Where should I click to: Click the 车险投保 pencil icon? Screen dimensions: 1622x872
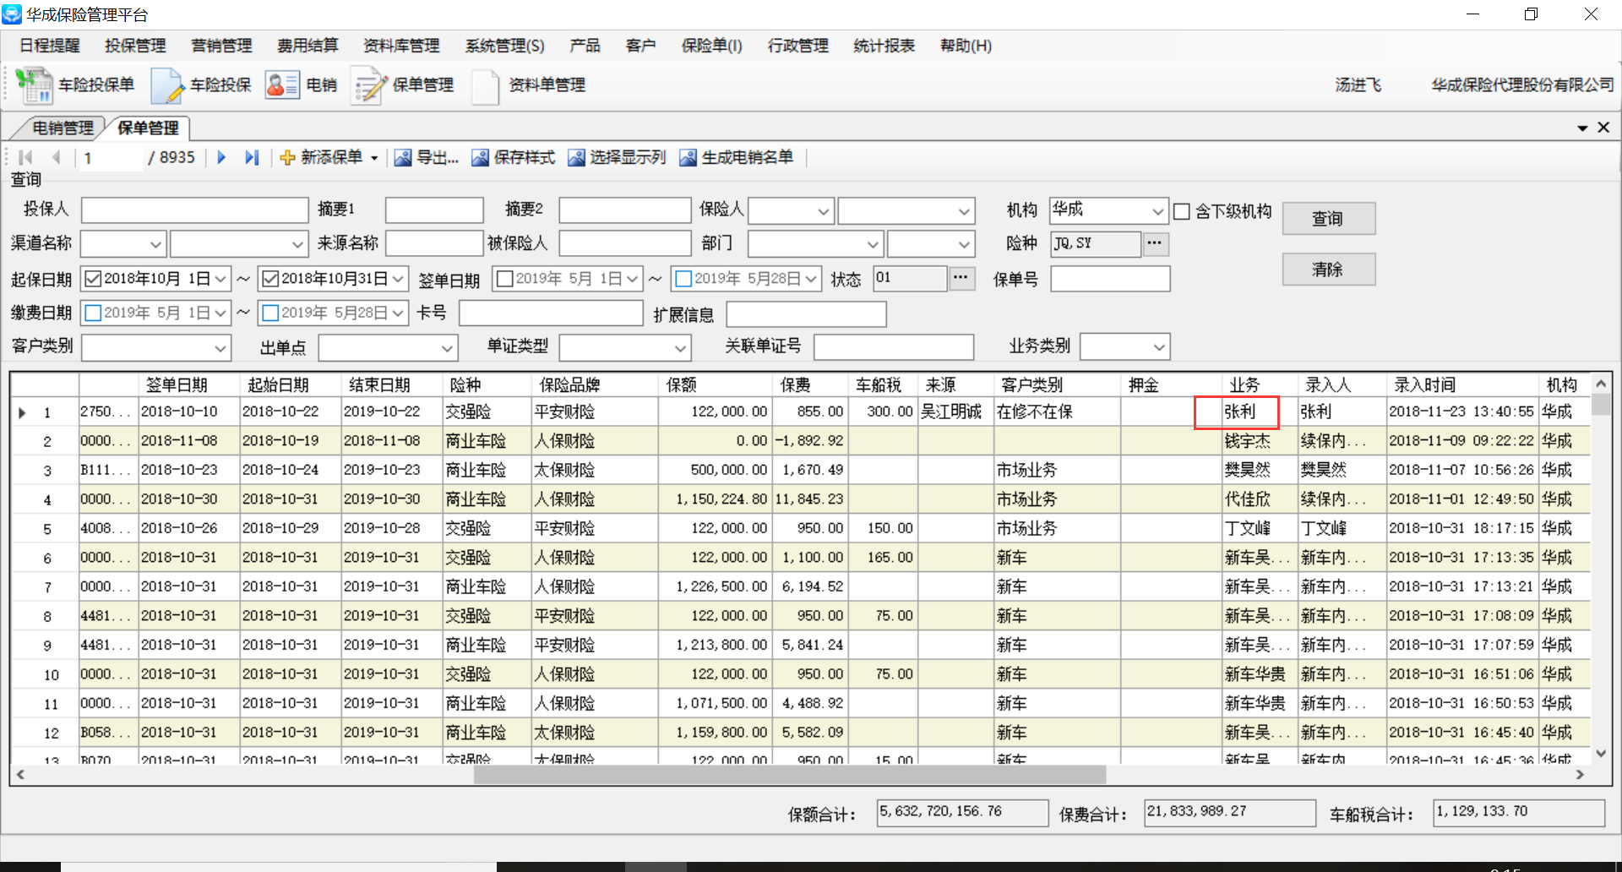tap(166, 85)
